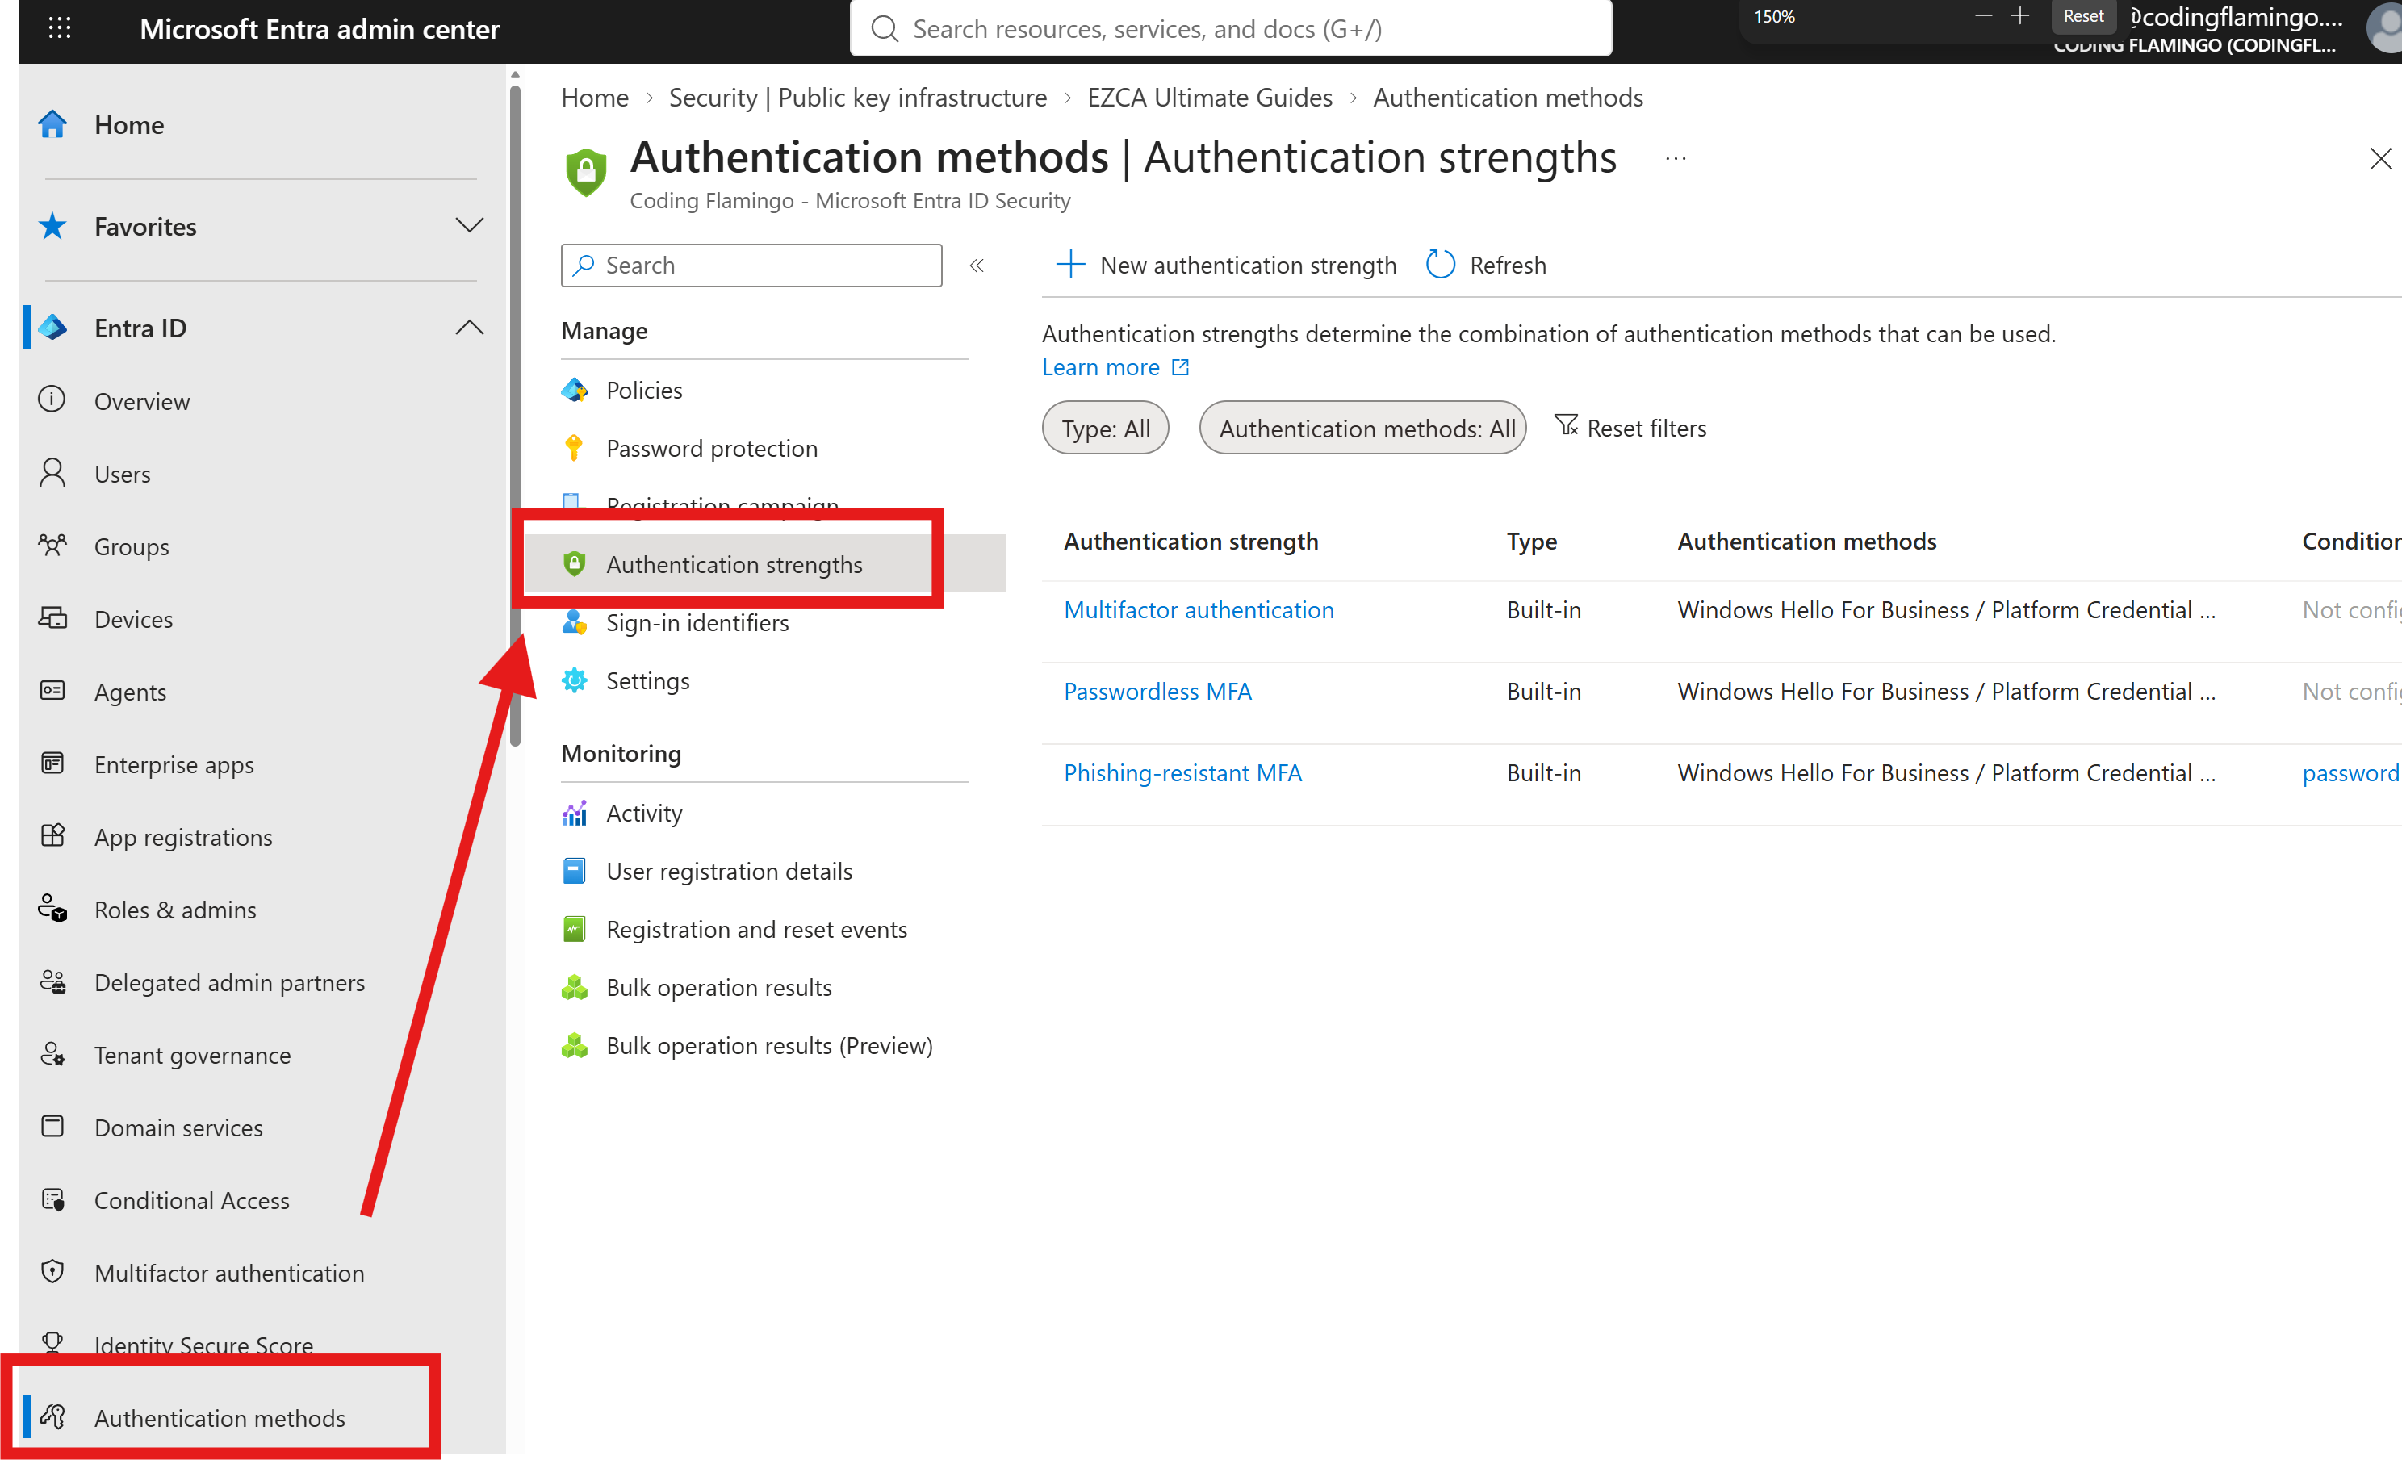The image size is (2402, 1460).
Task: Focus the top resources search bar
Action: tap(1230, 29)
